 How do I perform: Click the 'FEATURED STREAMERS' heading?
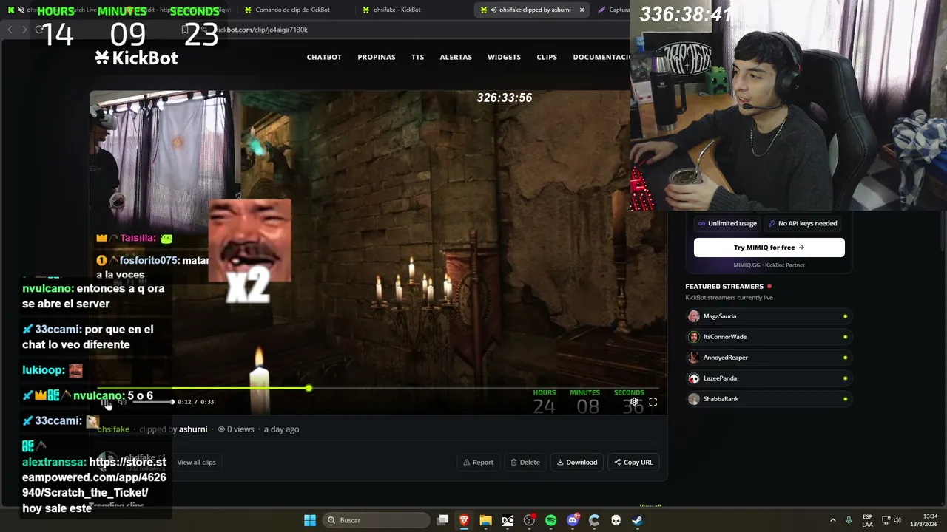[x=724, y=287]
